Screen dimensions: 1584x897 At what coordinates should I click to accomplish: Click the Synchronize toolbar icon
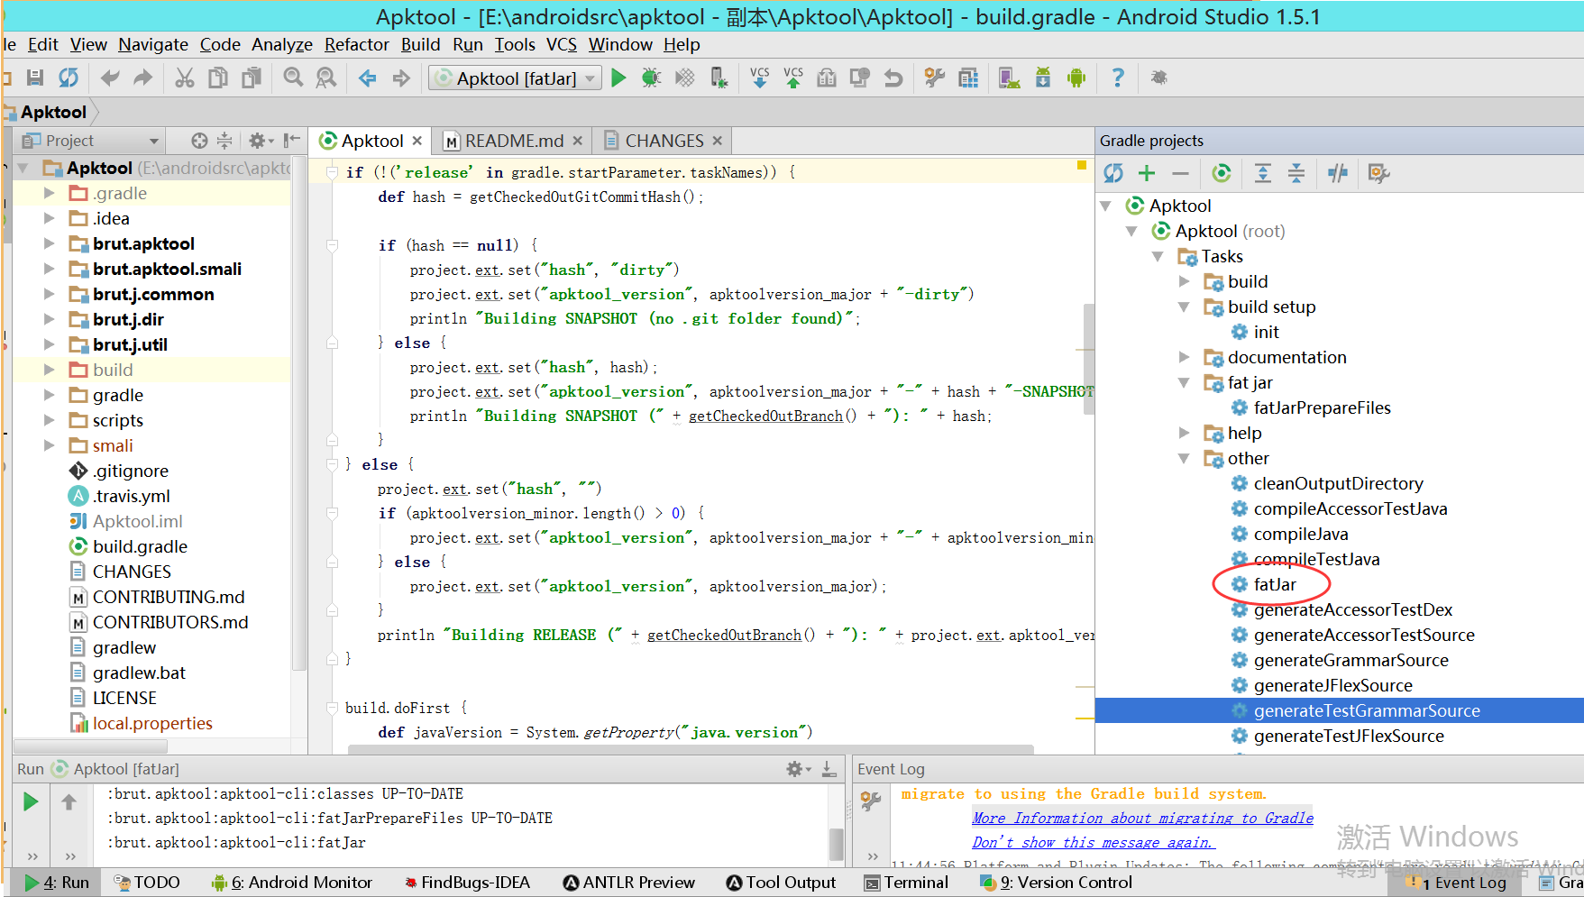pyautogui.click(x=69, y=78)
